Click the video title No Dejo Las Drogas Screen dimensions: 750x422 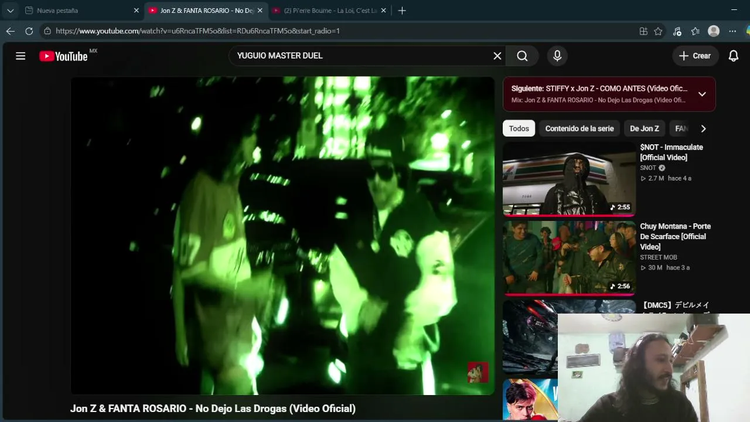coord(213,409)
